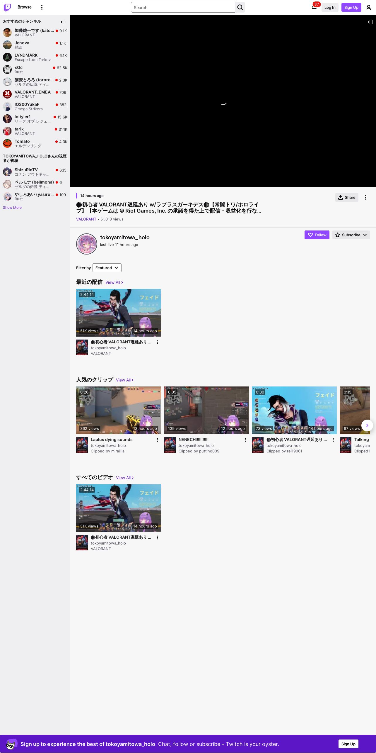Click the VALORANT category link under title
Screen dimensions: 376x753
[86, 219]
